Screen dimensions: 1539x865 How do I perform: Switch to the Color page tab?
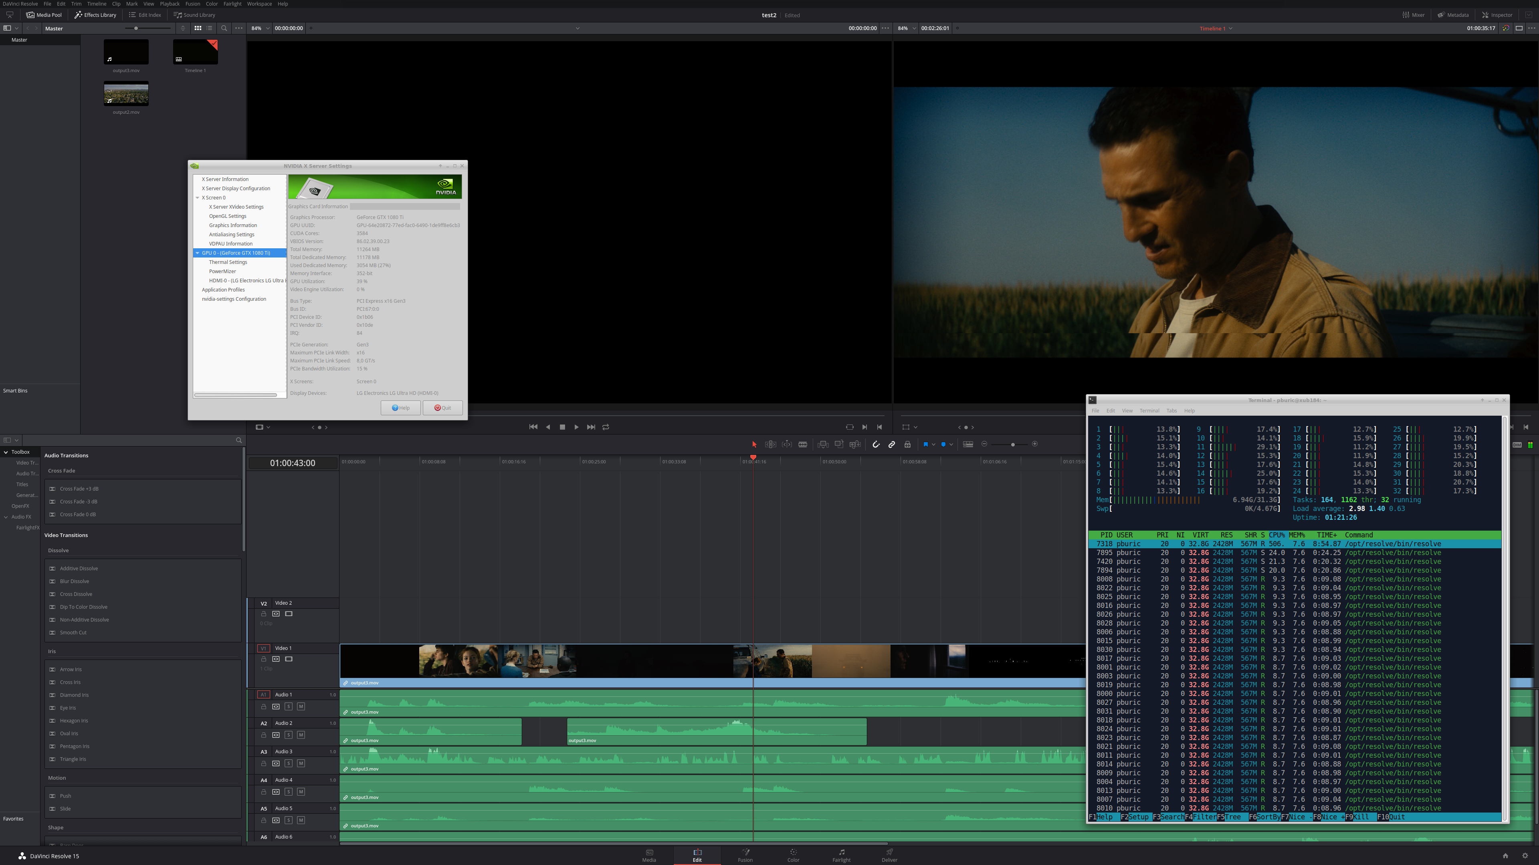pyautogui.click(x=793, y=855)
